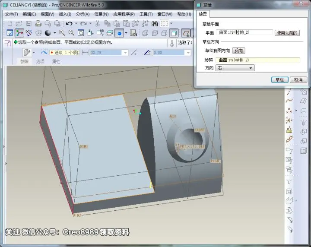Viewport: 311px width, 247px height.
Task: Open the shaded sphere appearance color swatch
Action: pyautogui.click(x=48, y=33)
